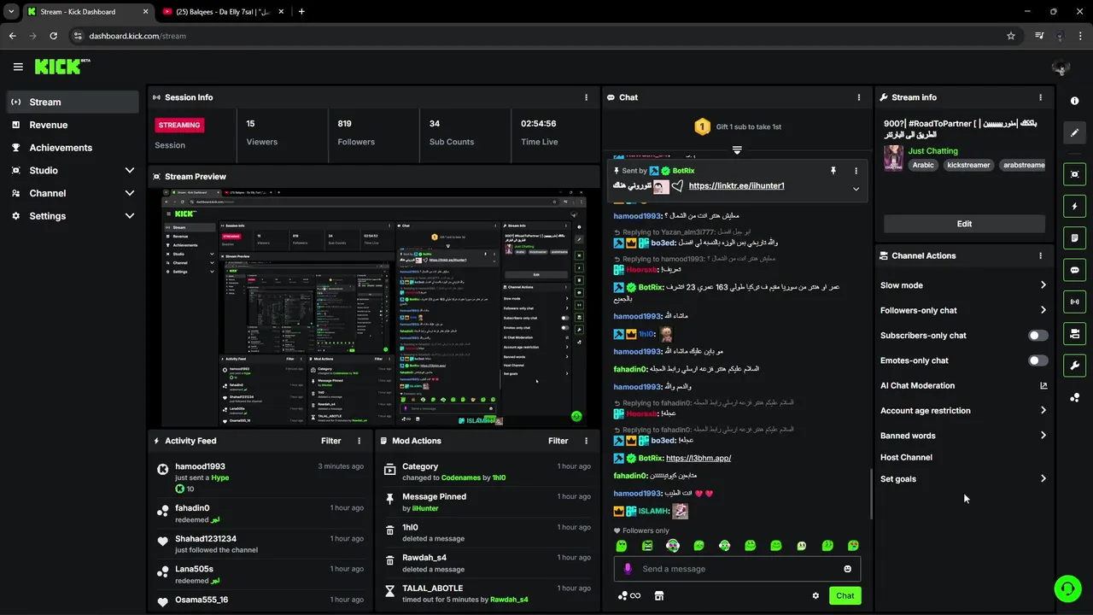Image resolution: width=1093 pixels, height=615 pixels.
Task: Open Achievements in the left sidebar
Action: tap(73, 148)
